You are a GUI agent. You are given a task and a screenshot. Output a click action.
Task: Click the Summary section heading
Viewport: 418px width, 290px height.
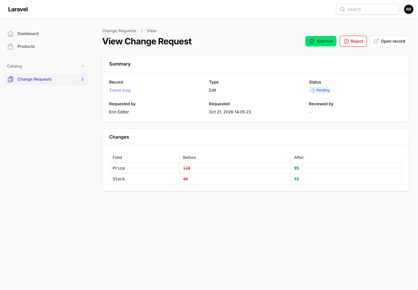(120, 64)
